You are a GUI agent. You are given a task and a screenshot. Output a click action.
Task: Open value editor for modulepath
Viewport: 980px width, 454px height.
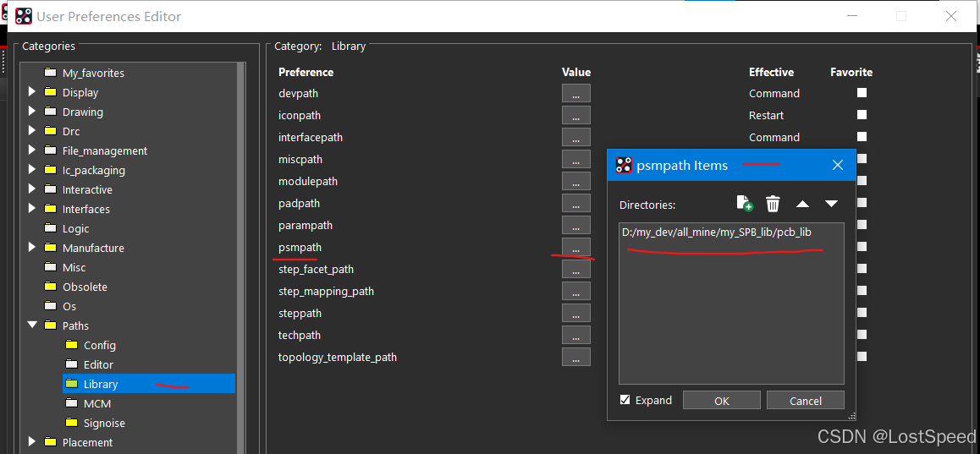point(576,181)
